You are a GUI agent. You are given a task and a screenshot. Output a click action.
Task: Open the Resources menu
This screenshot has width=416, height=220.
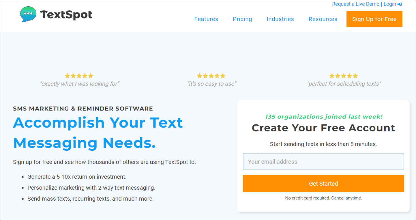pyautogui.click(x=323, y=19)
